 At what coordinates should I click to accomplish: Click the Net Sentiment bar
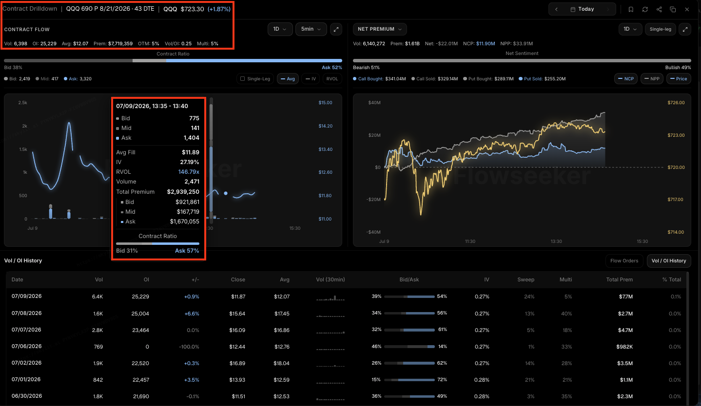point(522,61)
